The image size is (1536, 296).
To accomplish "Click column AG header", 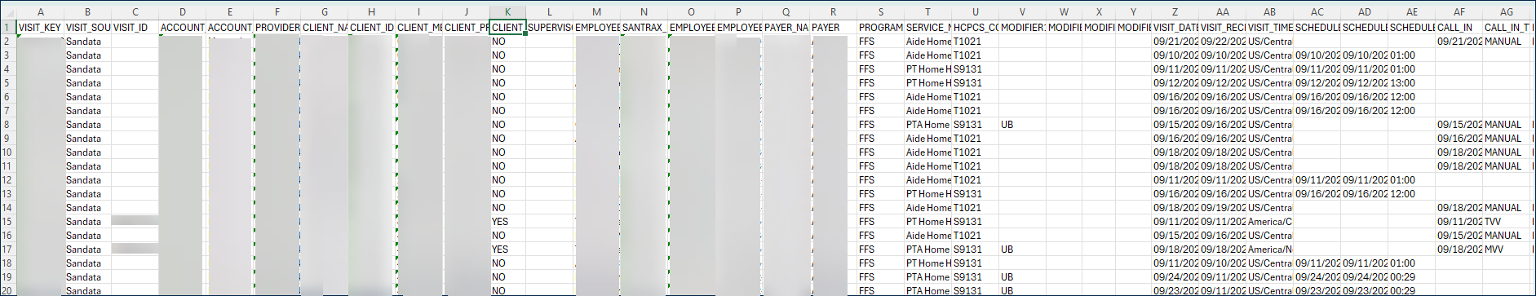I will coord(1507,12).
